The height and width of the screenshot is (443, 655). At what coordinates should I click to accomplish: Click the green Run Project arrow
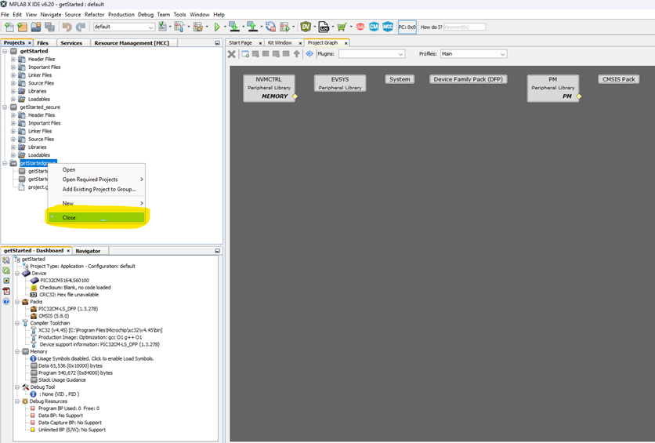tap(217, 27)
